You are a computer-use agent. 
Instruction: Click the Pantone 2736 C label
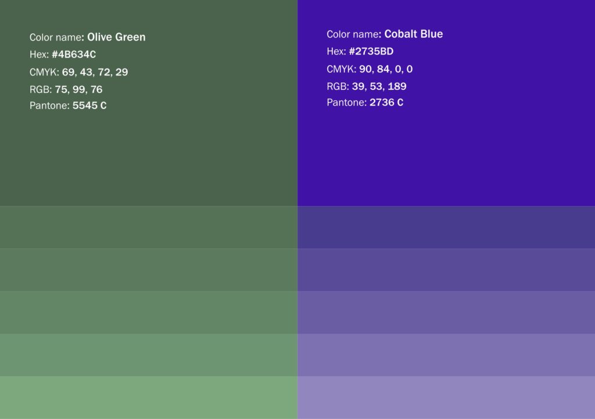coord(386,103)
